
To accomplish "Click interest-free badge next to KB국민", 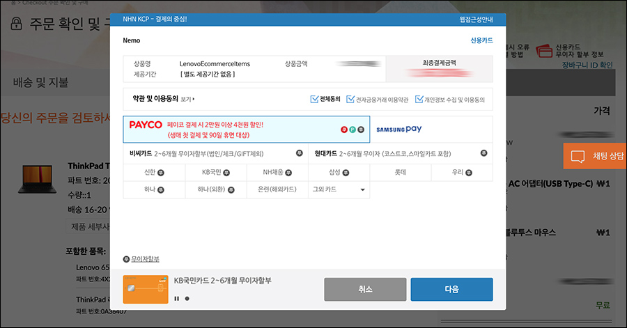I will click(226, 173).
